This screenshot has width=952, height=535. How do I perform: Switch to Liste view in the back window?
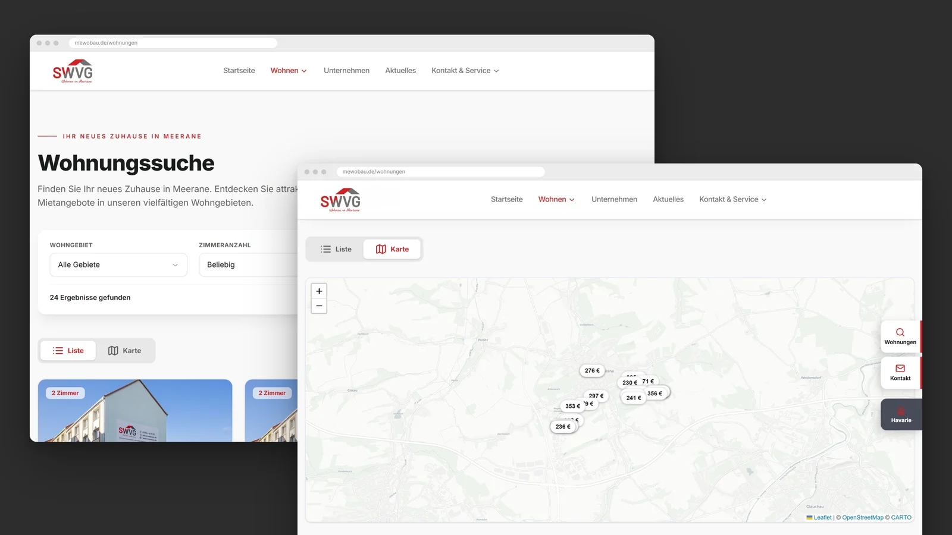coord(68,351)
